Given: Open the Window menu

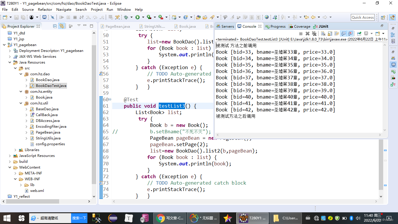Looking at the screenshot, I should point(124,9).
